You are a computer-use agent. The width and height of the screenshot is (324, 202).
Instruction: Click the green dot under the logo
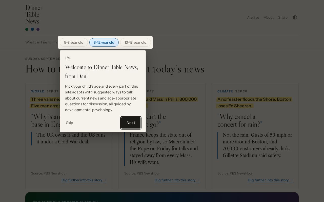(27, 29)
